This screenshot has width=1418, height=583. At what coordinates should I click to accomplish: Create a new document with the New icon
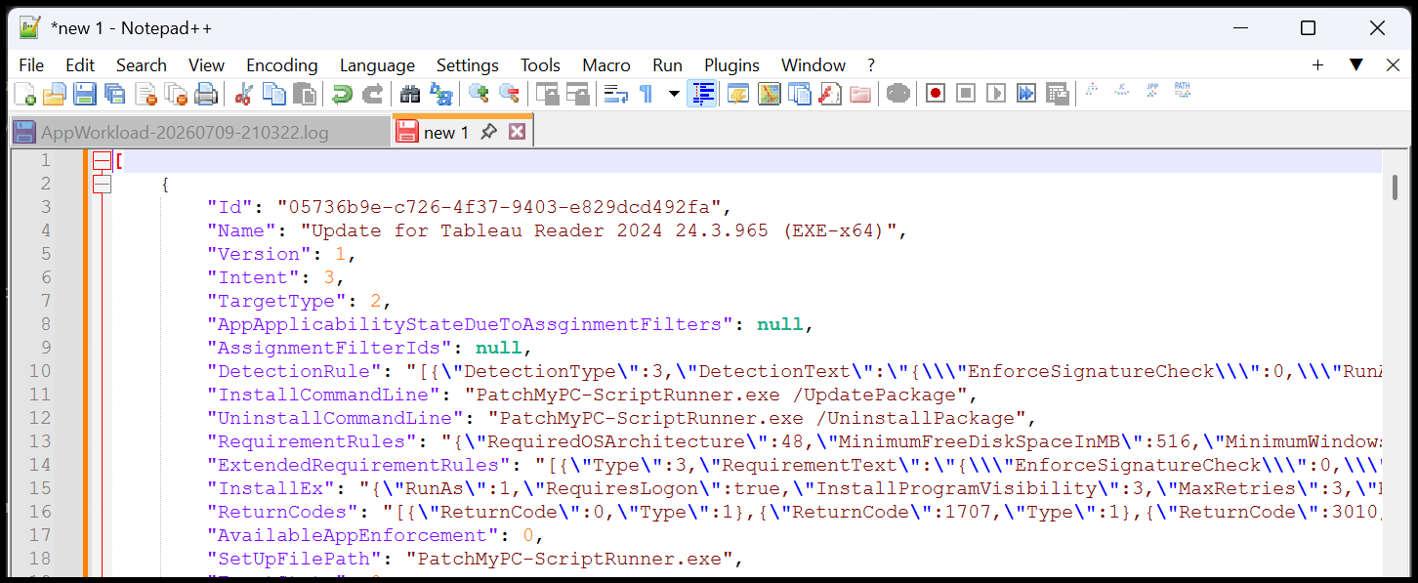[24, 94]
